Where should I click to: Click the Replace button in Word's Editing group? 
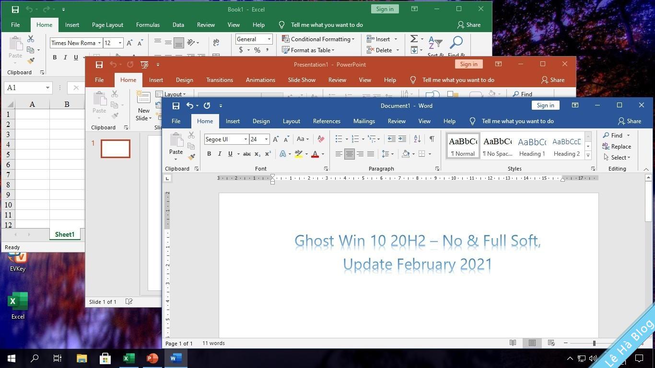[617, 147]
